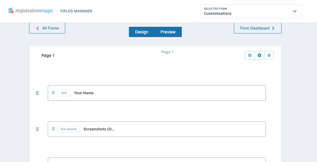Click the TEXT type badge
Viewport: 317px width, 162px height.
point(64,93)
